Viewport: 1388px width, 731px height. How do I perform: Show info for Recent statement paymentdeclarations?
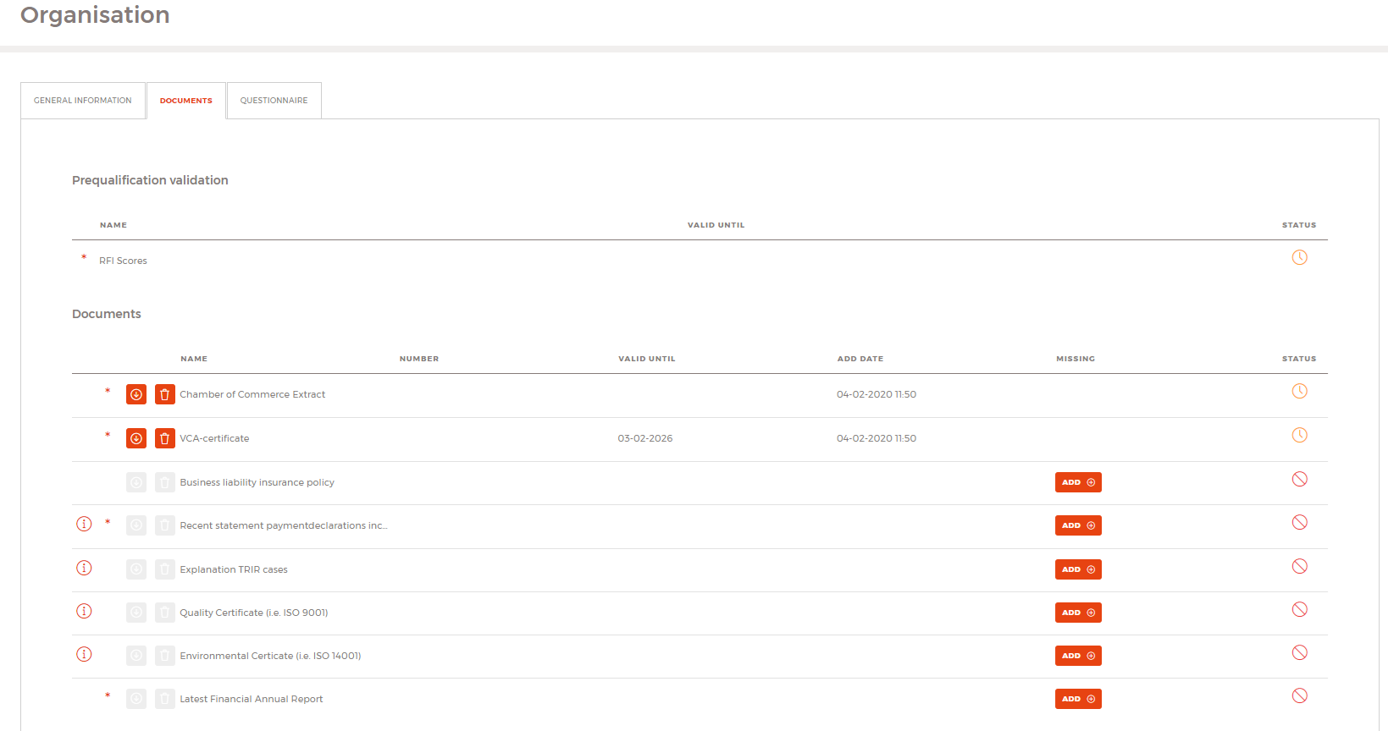coord(84,524)
